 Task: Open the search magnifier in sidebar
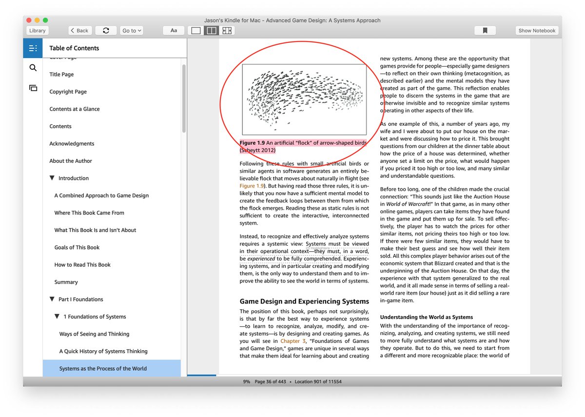pos(33,68)
